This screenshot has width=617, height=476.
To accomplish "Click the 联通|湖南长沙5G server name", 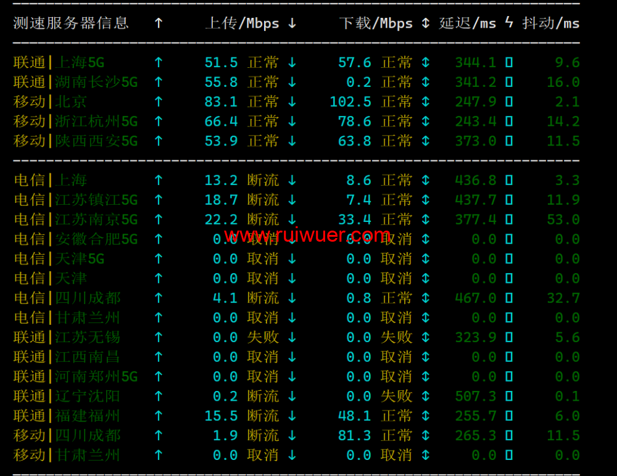I will (75, 82).
